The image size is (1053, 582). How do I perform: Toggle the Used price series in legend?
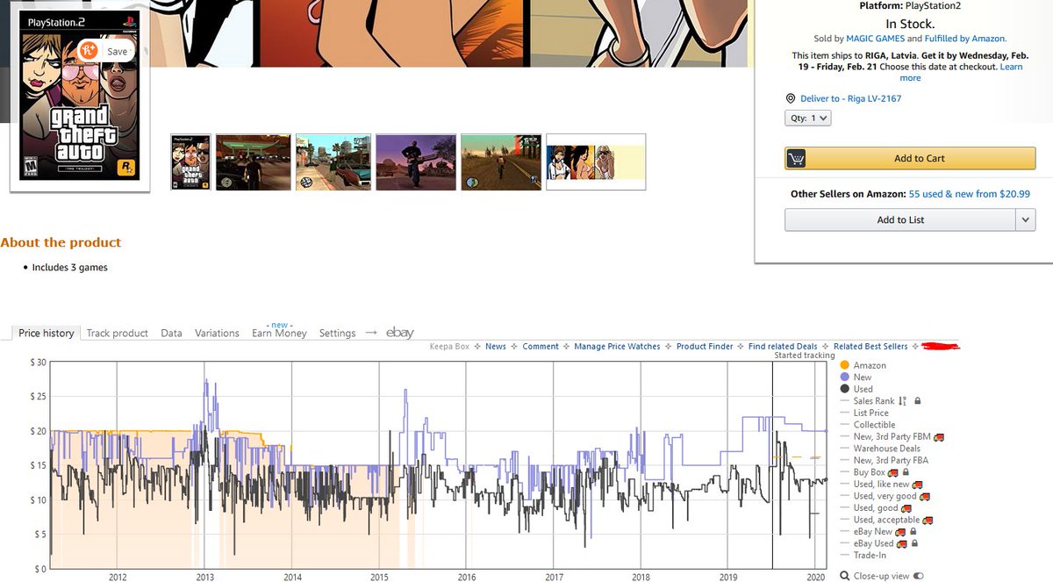[856, 389]
